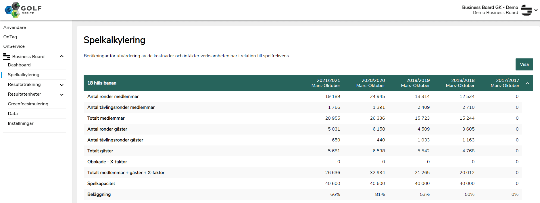The height and width of the screenshot is (203, 540).
Task: Select Spelkalkylering in the sidebar
Action: pos(24,75)
